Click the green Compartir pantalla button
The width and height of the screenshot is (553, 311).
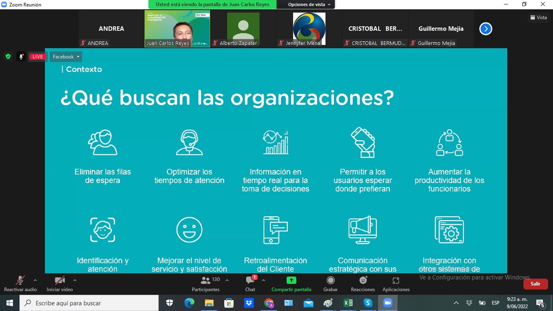[291, 283]
